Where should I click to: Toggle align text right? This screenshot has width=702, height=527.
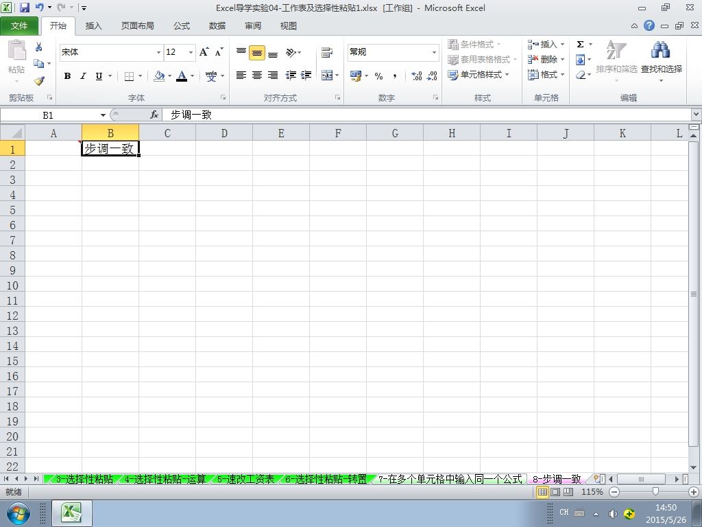273,75
